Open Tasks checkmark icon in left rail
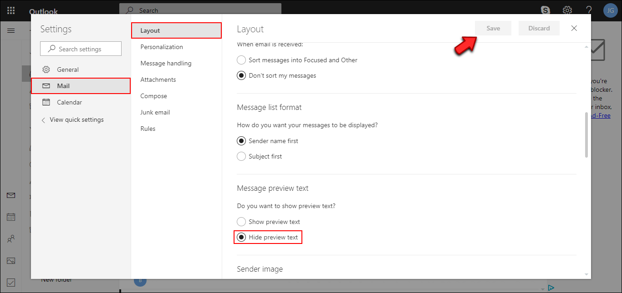The image size is (622, 293). (x=11, y=283)
